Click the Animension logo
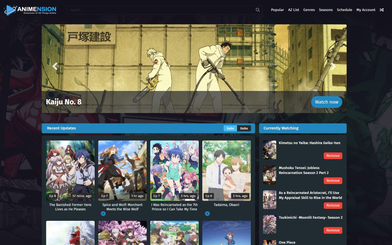 [30, 10]
